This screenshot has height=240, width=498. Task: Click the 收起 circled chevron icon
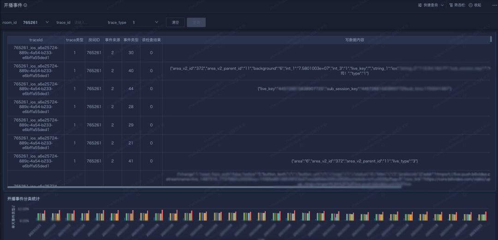tap(471, 5)
